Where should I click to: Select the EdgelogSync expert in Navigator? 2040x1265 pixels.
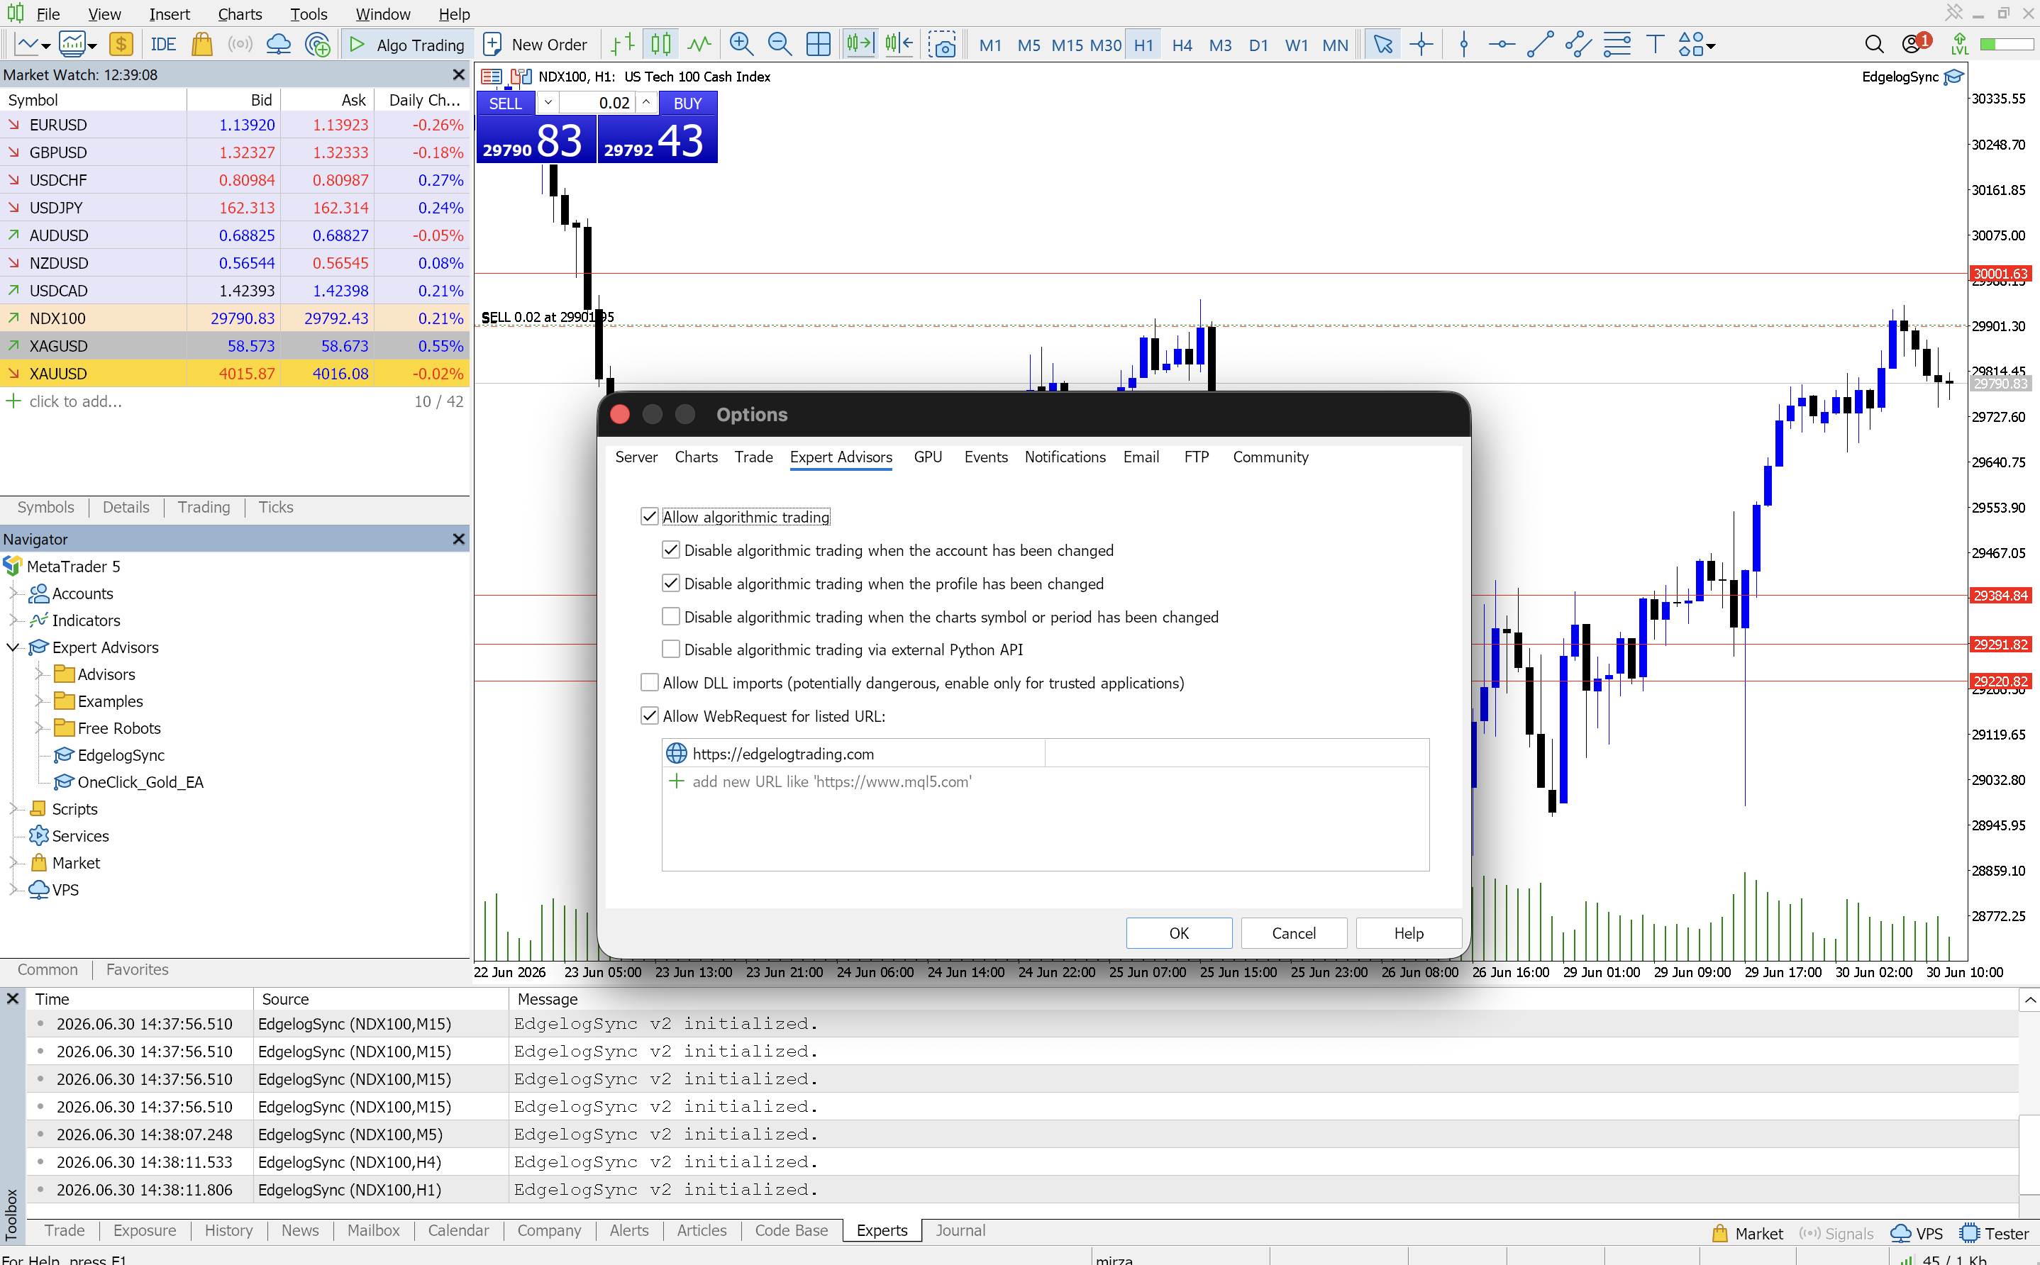click(x=121, y=754)
